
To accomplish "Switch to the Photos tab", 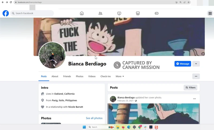I will click(79, 76).
